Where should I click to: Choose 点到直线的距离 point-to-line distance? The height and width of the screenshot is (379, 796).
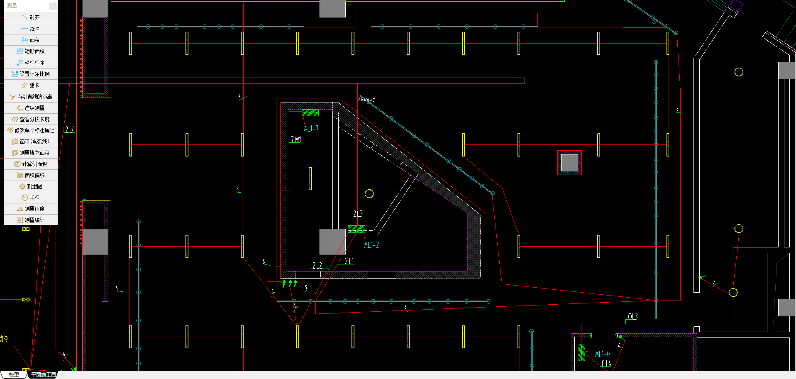point(31,97)
